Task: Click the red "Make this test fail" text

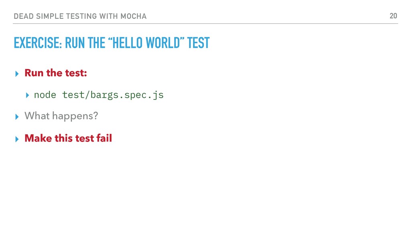Action: 68,138
